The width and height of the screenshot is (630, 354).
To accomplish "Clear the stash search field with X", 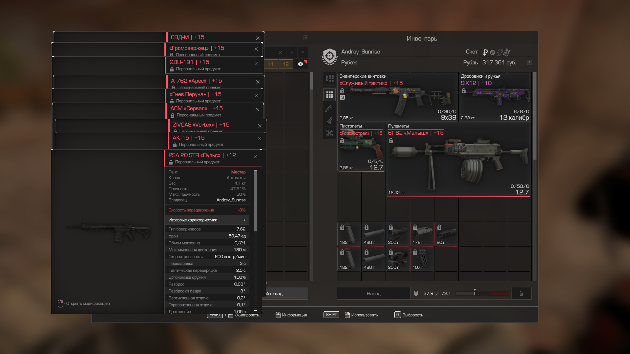I will point(280,52).
